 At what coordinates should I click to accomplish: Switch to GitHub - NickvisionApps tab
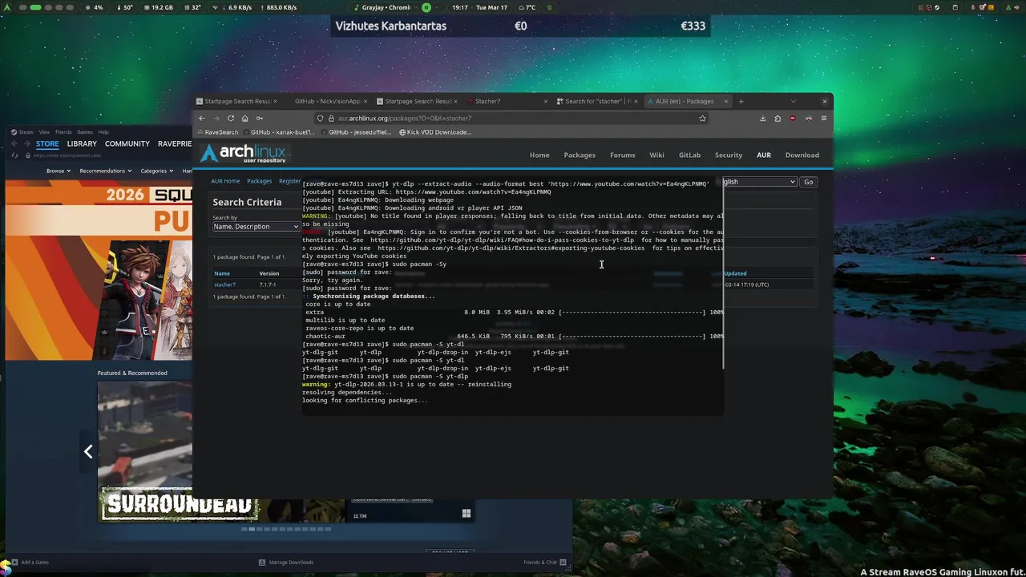[x=328, y=101]
